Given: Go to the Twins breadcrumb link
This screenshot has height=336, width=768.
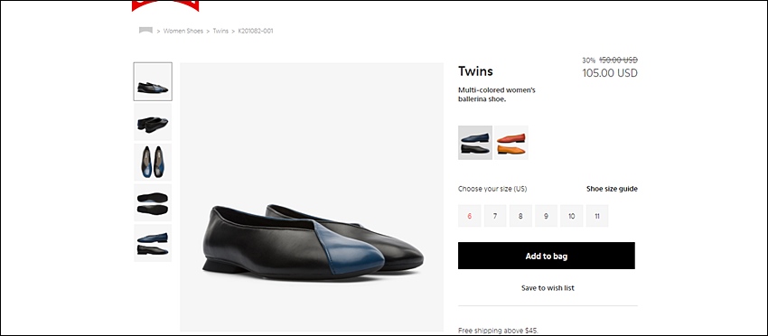Looking at the screenshot, I should click(x=220, y=31).
